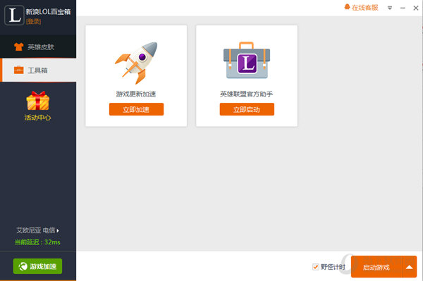Click the 游戏更新加速 label
Image resolution: width=423 pixels, height=281 pixels.
pos(136,94)
